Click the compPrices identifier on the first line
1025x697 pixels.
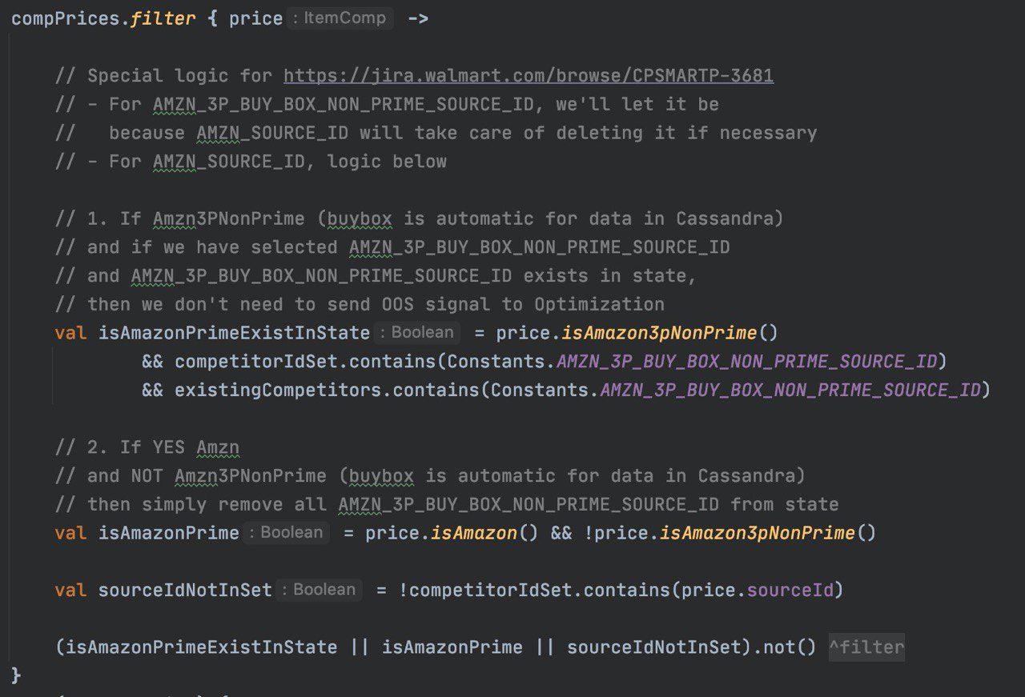click(65, 18)
